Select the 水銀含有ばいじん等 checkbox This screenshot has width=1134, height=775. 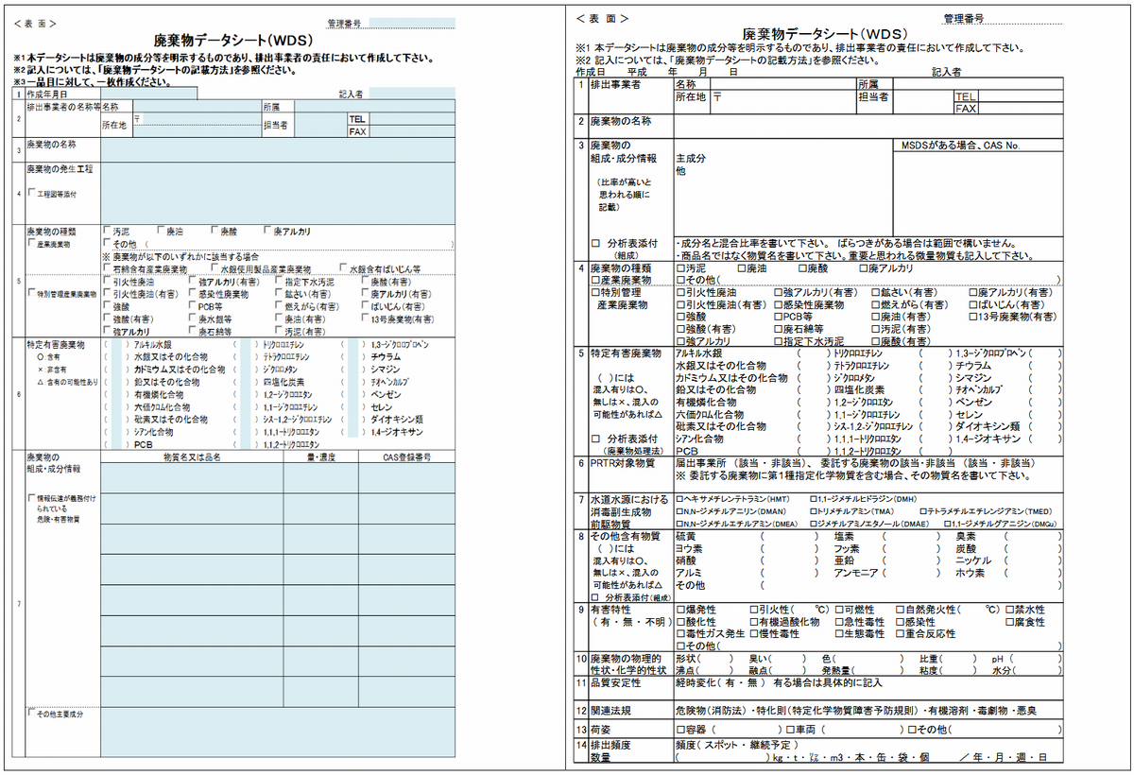[341, 269]
